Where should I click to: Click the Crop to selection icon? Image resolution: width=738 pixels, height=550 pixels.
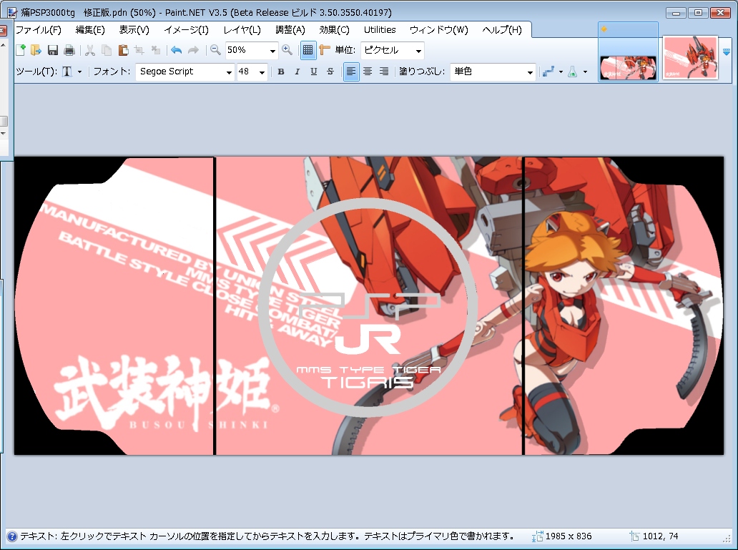click(139, 50)
